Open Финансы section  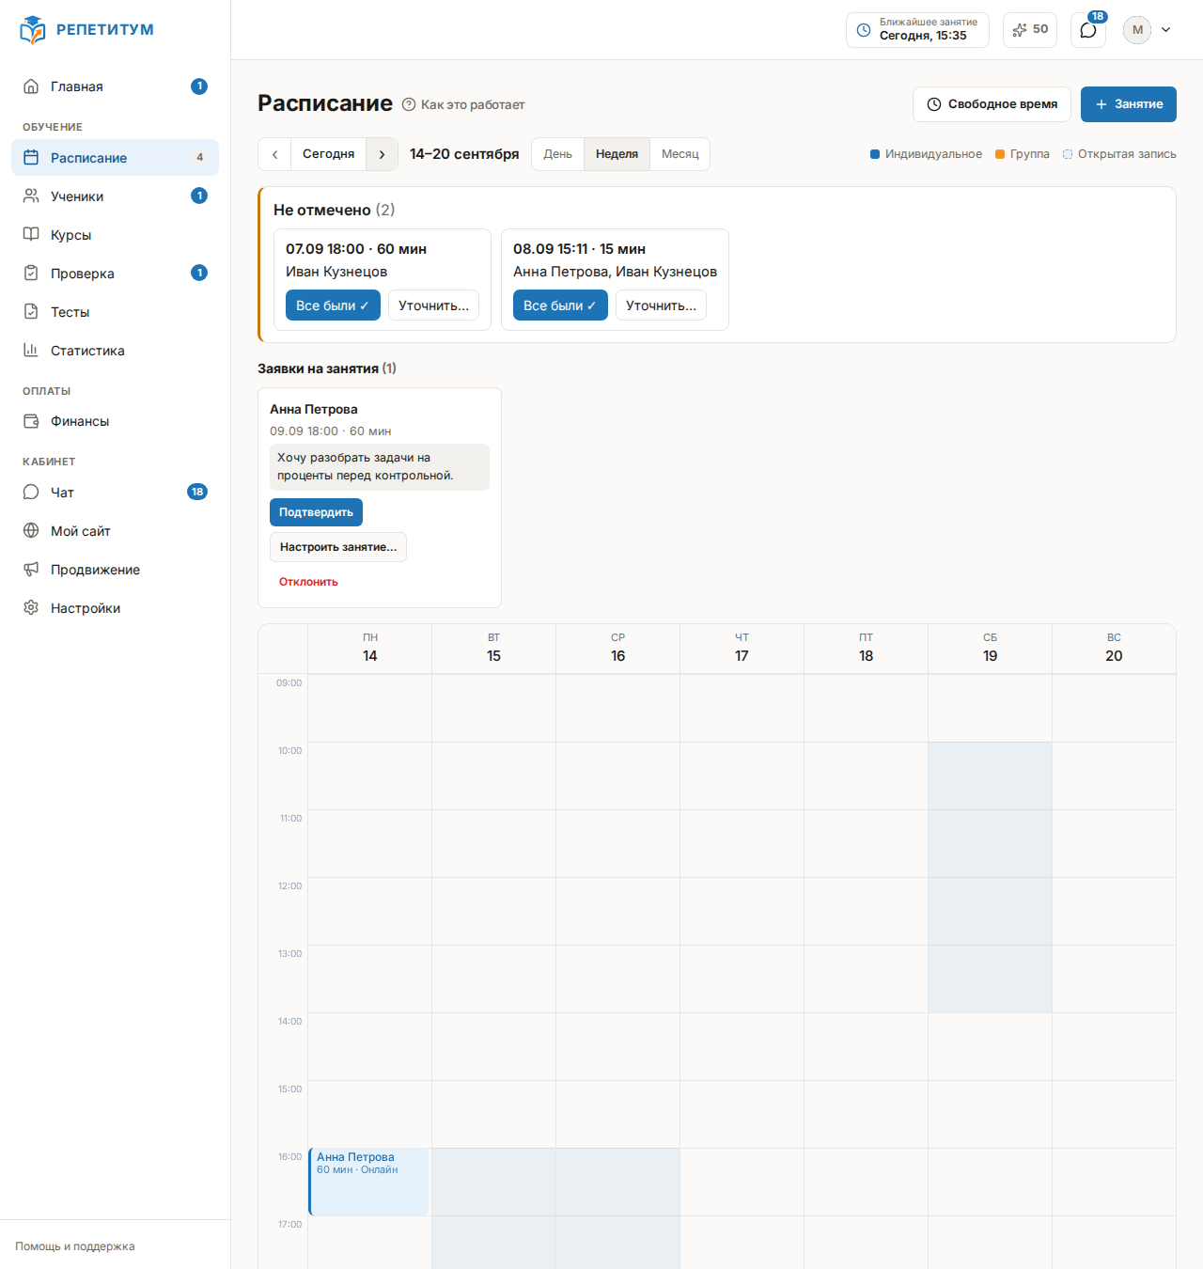(115, 421)
